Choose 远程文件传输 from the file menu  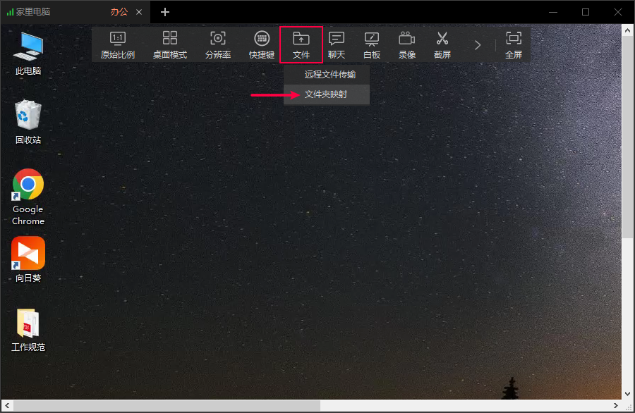[329, 74]
